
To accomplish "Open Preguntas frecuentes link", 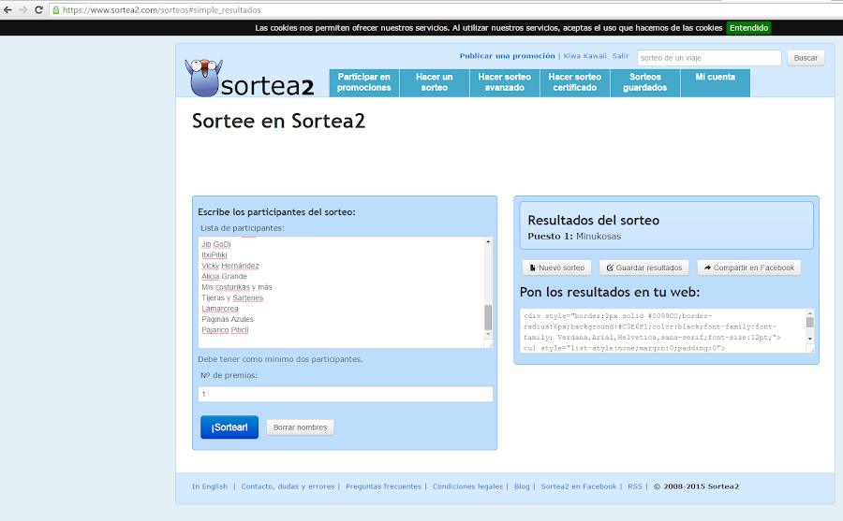I will pyautogui.click(x=383, y=486).
